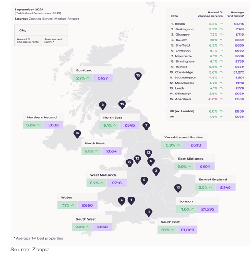Select map pin 10 for Cambridge
Viewport: 250px width, 254px height.
pos(178,188)
